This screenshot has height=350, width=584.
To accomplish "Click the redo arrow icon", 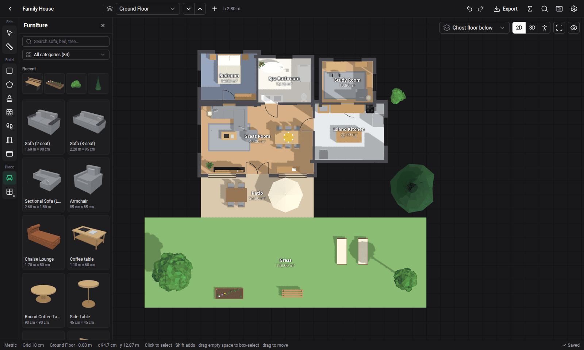I will click(x=481, y=9).
